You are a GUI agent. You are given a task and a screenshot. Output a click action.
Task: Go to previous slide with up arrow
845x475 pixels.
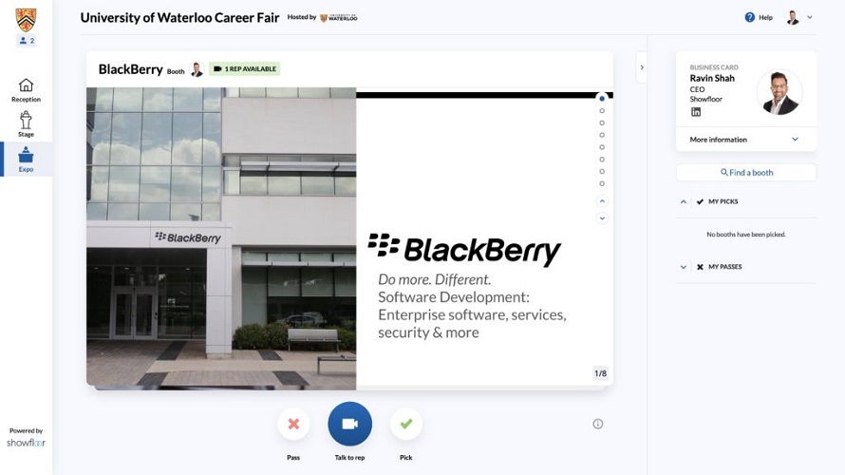tap(602, 201)
